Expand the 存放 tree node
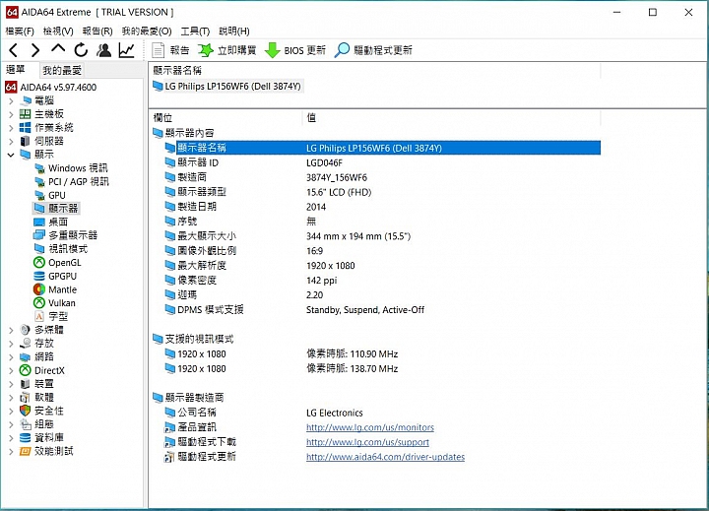Viewport: 709px width, 511px height. pyautogui.click(x=11, y=344)
